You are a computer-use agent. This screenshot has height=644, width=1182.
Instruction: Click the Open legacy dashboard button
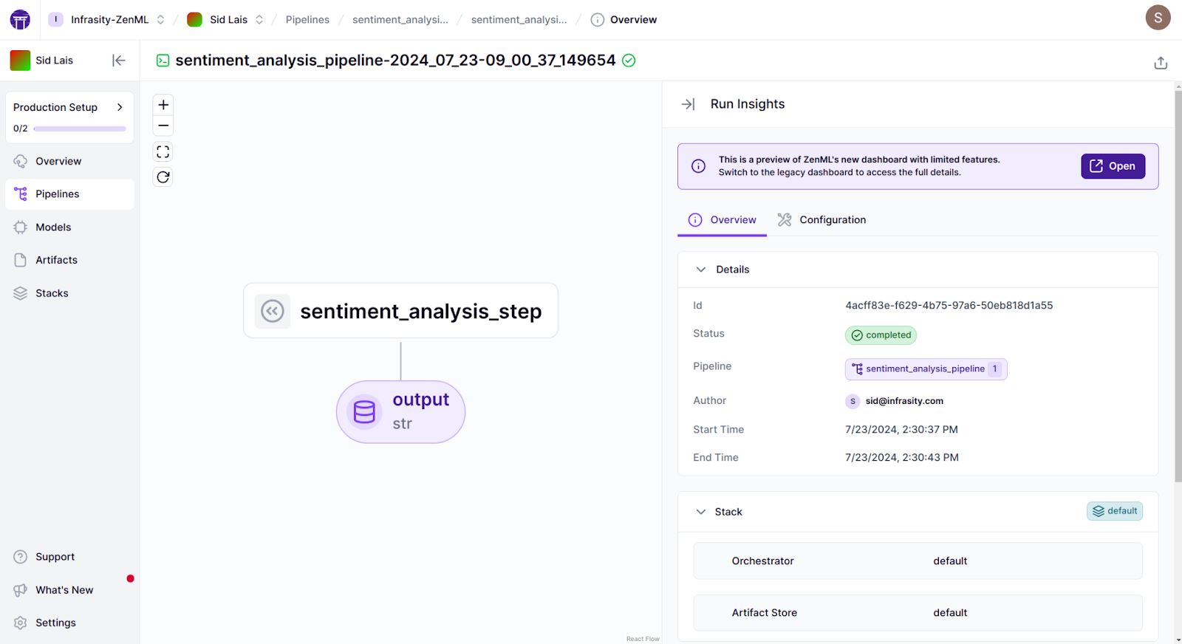point(1113,166)
